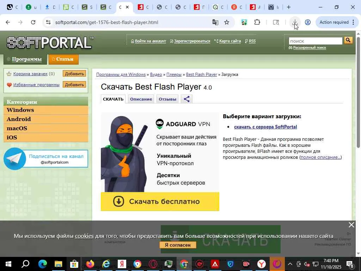Click Войти на аккаунт link
Viewport: 361px width, 271px height.
(x=150, y=41)
